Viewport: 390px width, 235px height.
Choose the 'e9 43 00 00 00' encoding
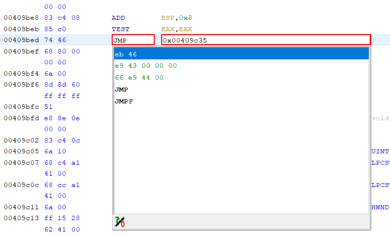coord(145,66)
